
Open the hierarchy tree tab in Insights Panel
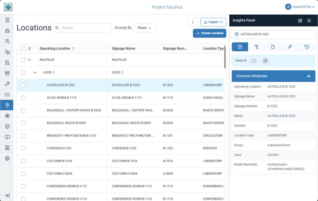point(256,47)
